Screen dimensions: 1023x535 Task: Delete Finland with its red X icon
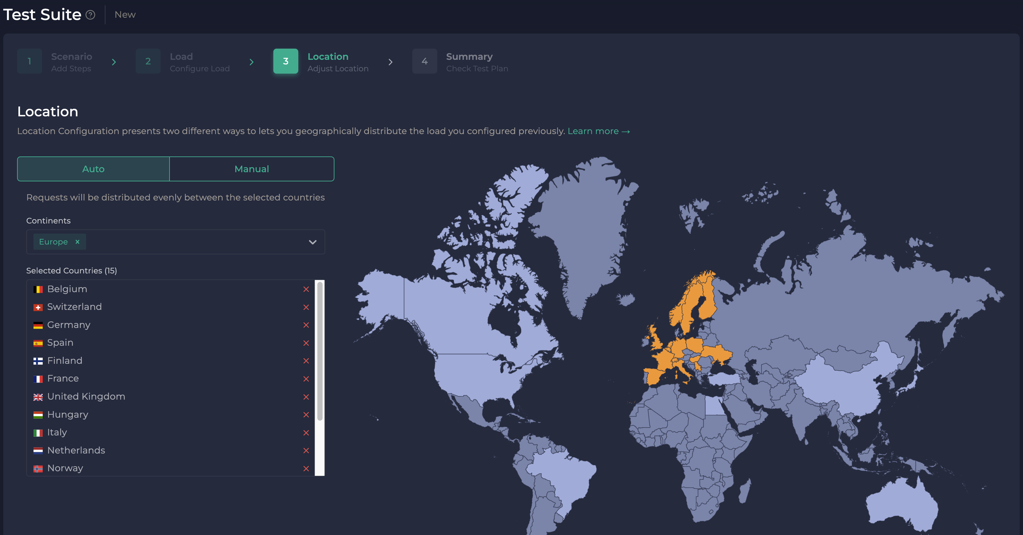point(306,361)
